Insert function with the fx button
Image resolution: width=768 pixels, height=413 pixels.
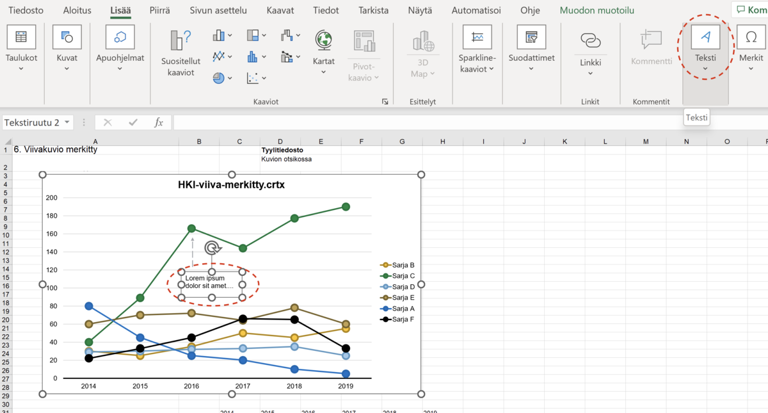click(159, 122)
